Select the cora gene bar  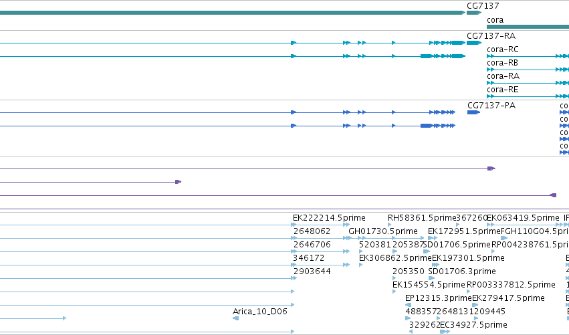tap(528, 27)
